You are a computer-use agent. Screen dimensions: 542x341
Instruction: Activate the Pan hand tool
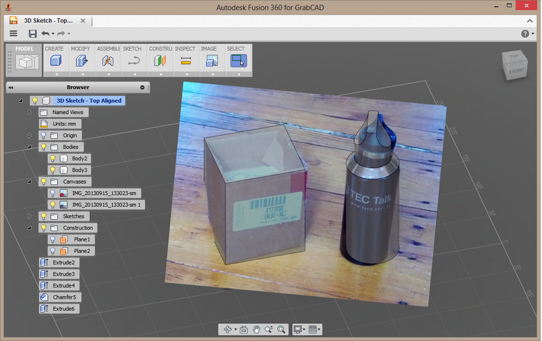256,329
